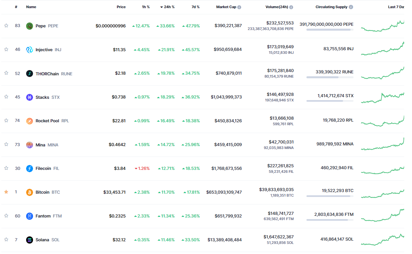Click the Pepe circulating supply progress bar
The image size is (412, 254).
click(330, 30)
